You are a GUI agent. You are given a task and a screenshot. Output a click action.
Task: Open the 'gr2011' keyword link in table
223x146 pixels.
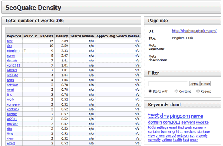[x=12, y=119]
